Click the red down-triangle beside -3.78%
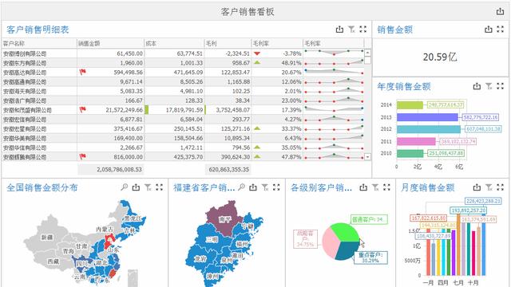The image size is (511, 287). click(x=257, y=53)
